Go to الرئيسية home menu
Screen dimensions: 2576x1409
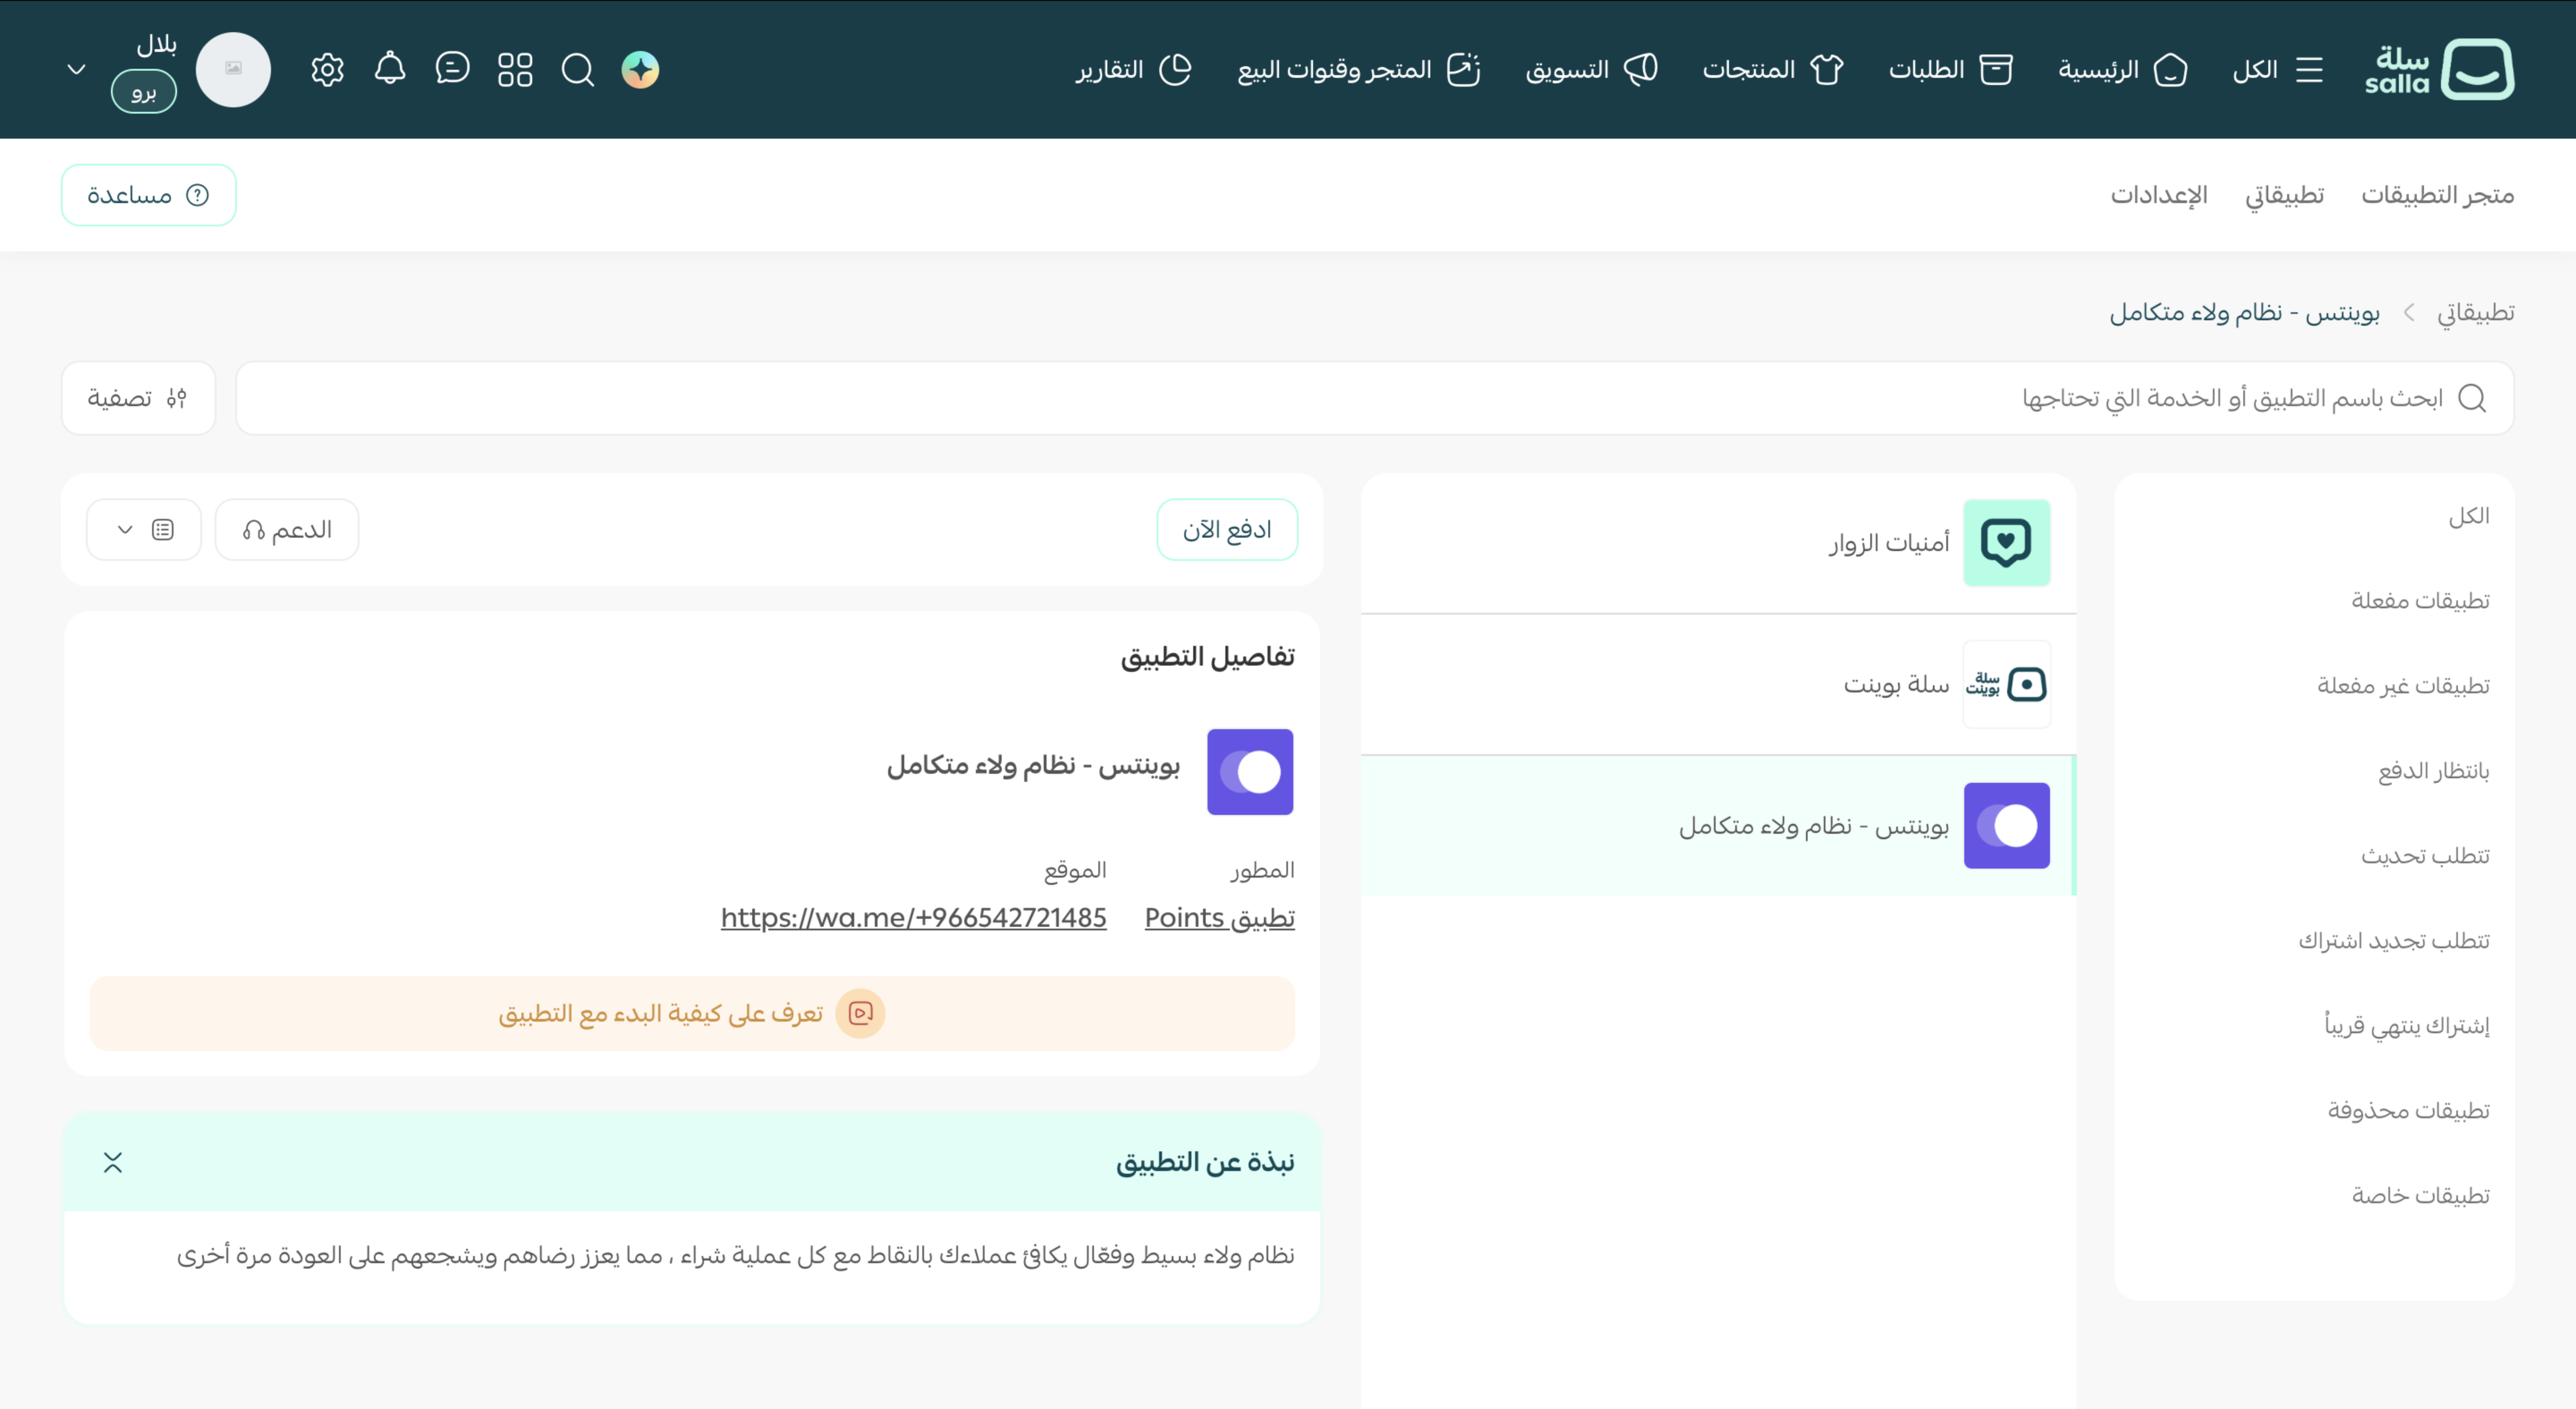[2122, 69]
